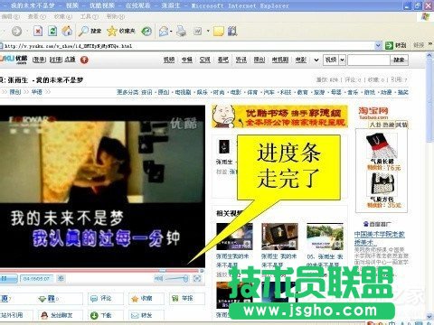Expand the 链接 links toolbar chevron
Viewport: 434px width, 325px height.
point(430,44)
